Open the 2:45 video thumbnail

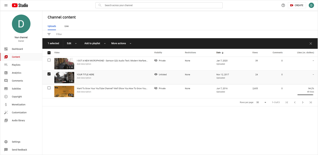64,91
